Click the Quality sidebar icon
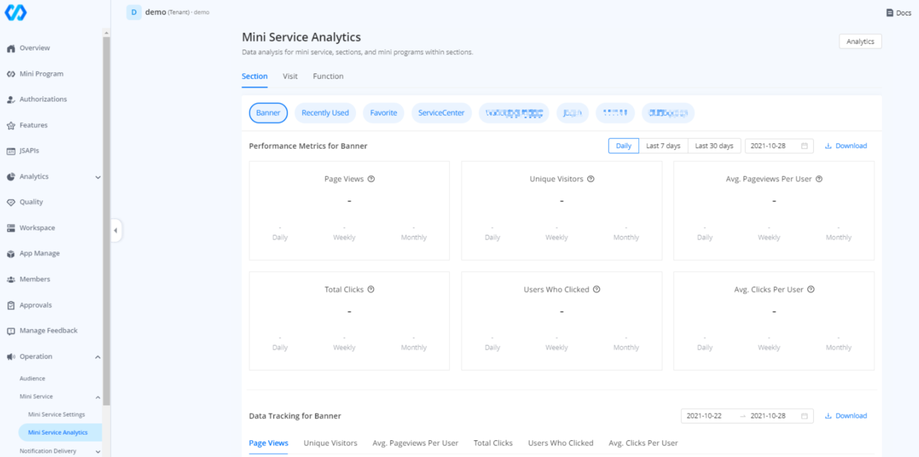 click(x=11, y=202)
